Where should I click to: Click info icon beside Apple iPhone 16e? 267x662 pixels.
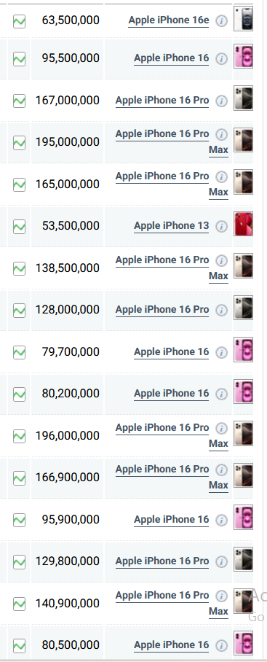221,20
